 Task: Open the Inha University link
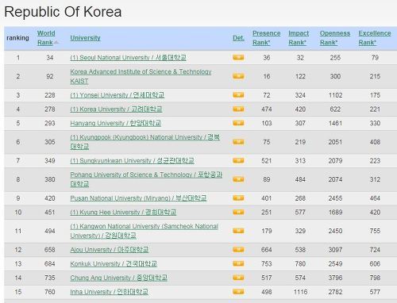[109, 292]
